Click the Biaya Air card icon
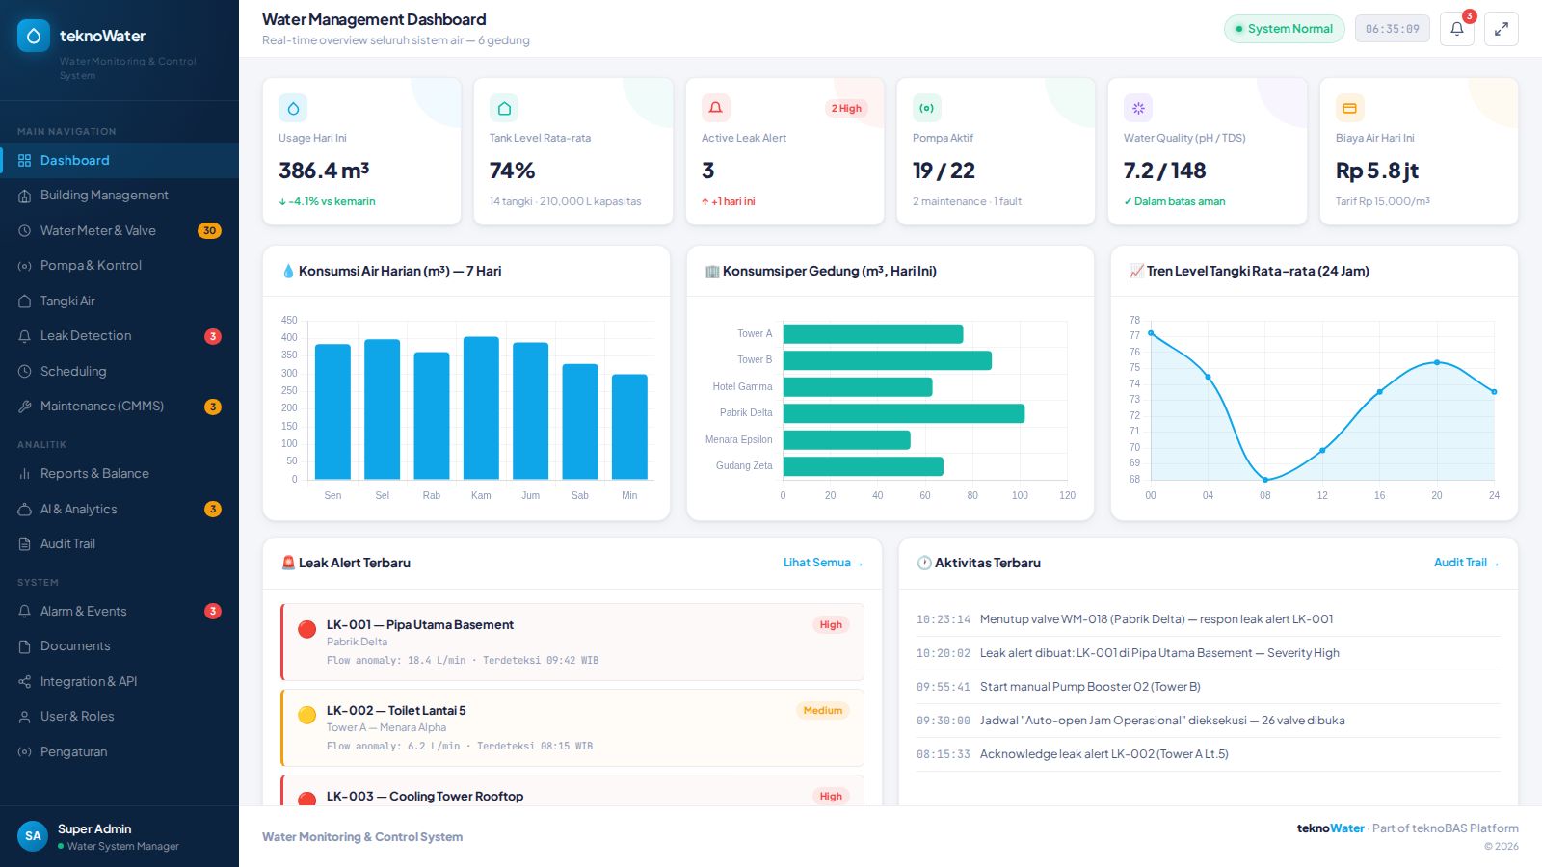Viewport: 1542px width, 867px height. click(x=1350, y=108)
